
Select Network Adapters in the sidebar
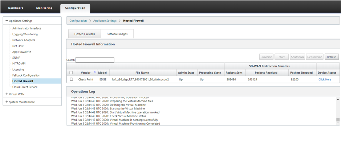24,40
